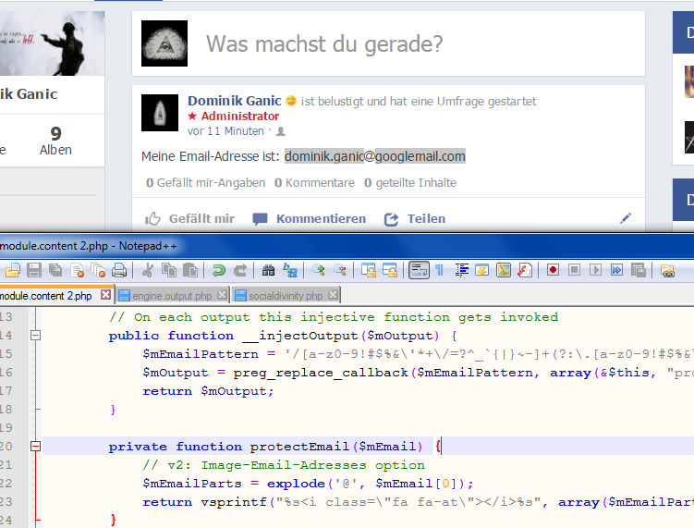This screenshot has height=528, width=694.
Task: Click the green Undo arrow
Action: [219, 270]
